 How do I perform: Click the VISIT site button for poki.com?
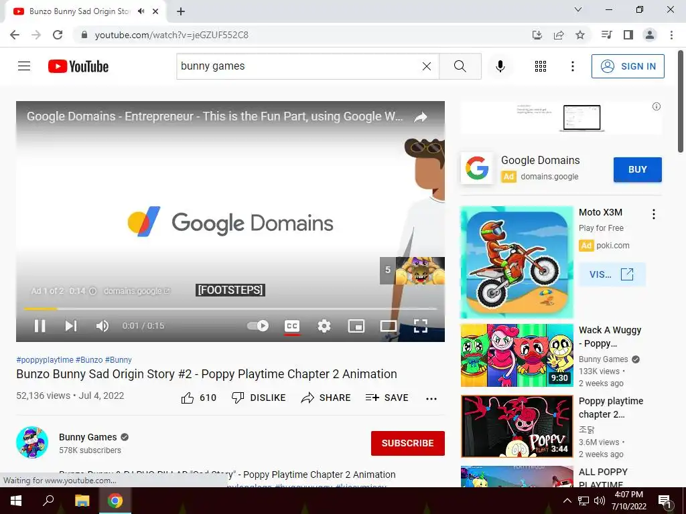pyautogui.click(x=612, y=274)
